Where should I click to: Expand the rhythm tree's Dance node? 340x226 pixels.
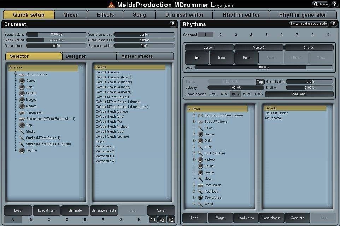[194, 134]
